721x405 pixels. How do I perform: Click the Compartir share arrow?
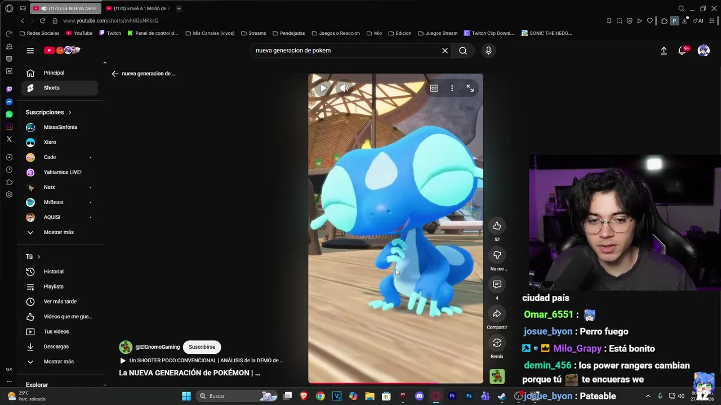[x=497, y=314]
